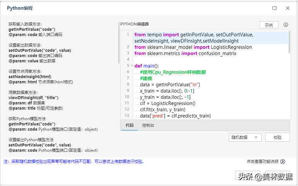
Task: Click the viewDFInsight(df, "title") help text
Action: [33, 97]
